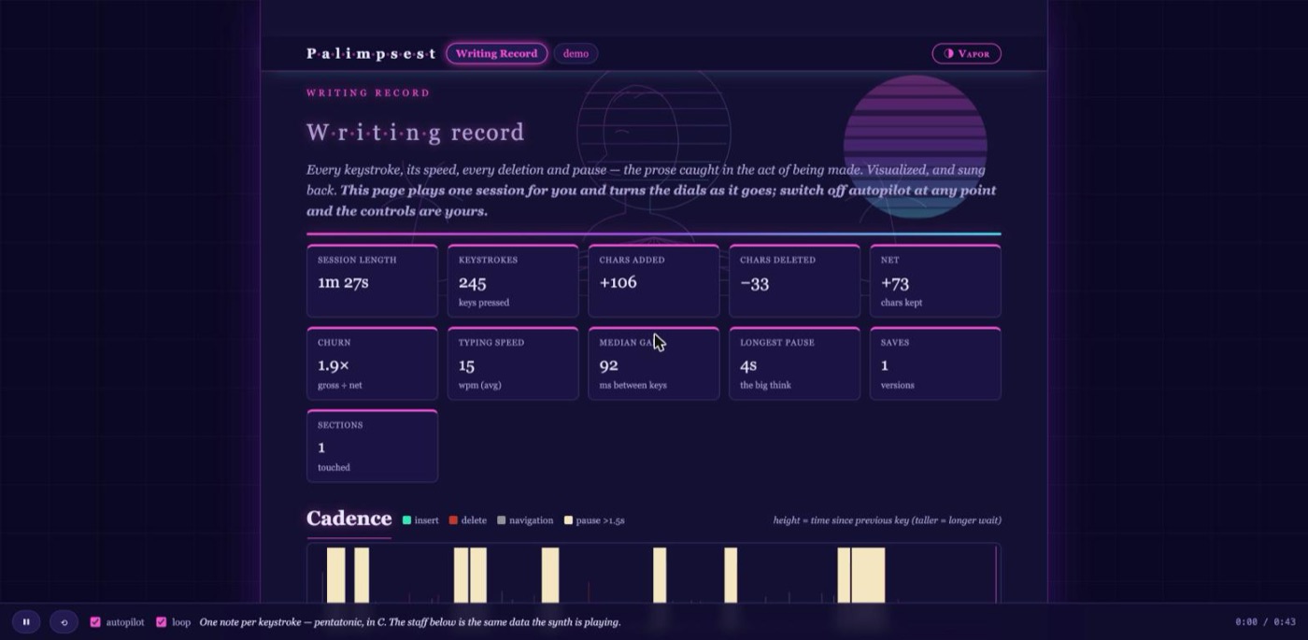Image resolution: width=1308 pixels, height=640 pixels.
Task: Click the Median Gap 92 ms card
Action: click(x=654, y=363)
